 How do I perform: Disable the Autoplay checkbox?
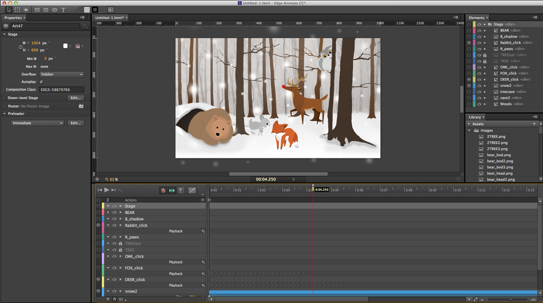pos(41,82)
